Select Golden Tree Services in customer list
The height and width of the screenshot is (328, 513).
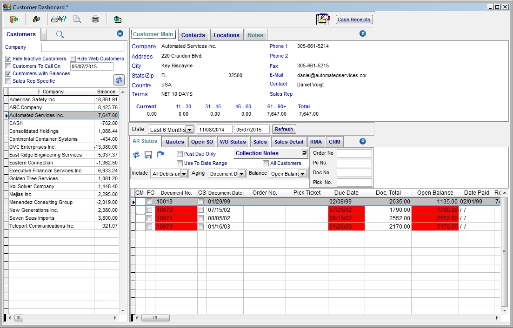tap(33, 178)
